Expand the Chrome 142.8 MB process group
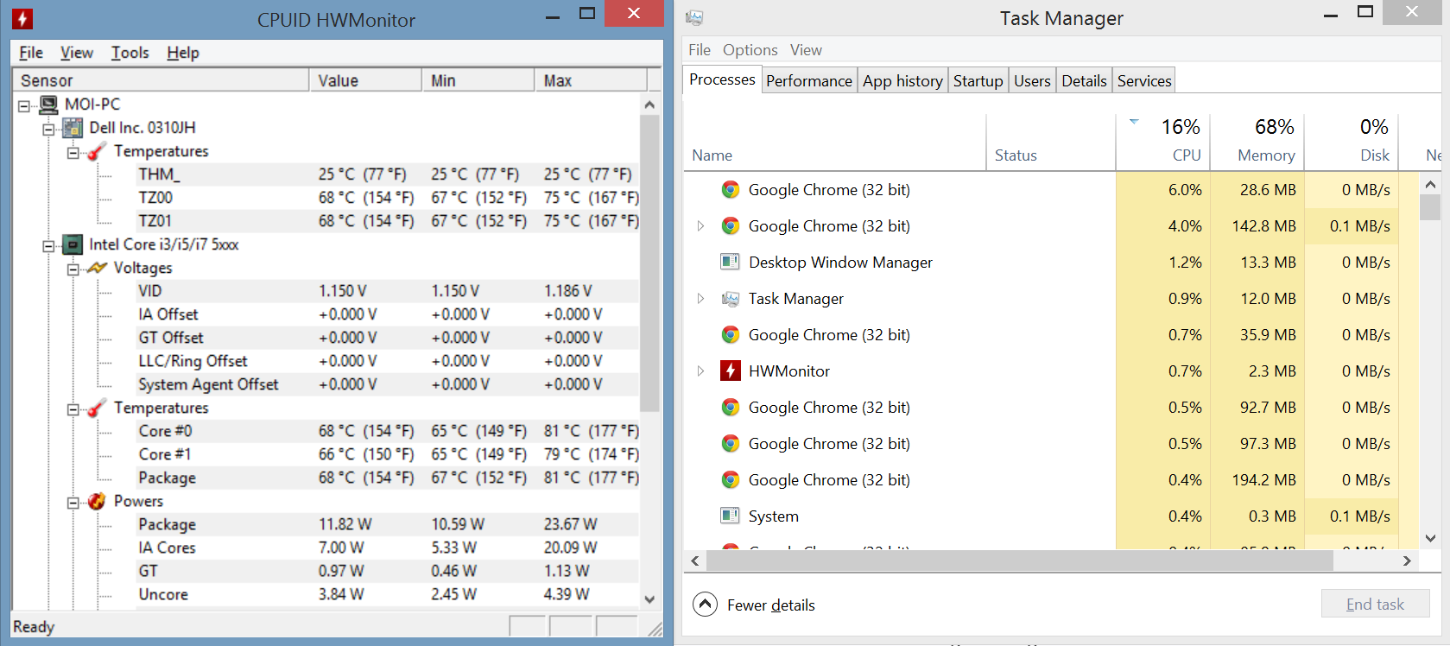This screenshot has width=1450, height=646. (700, 226)
